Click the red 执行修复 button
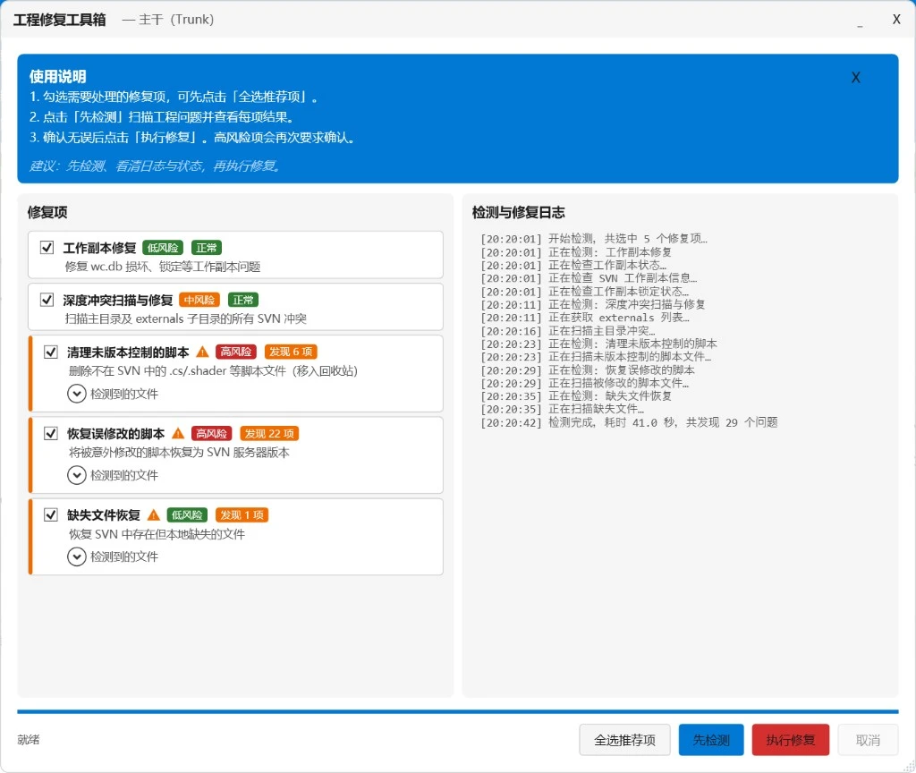The image size is (916, 773). point(791,740)
